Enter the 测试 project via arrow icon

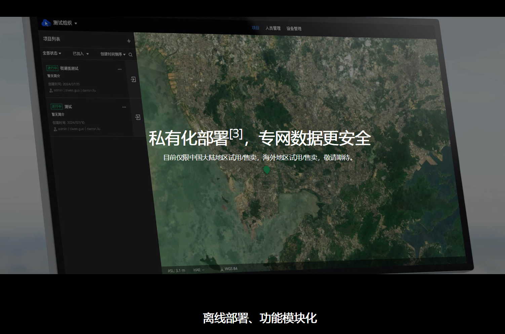[x=138, y=117]
